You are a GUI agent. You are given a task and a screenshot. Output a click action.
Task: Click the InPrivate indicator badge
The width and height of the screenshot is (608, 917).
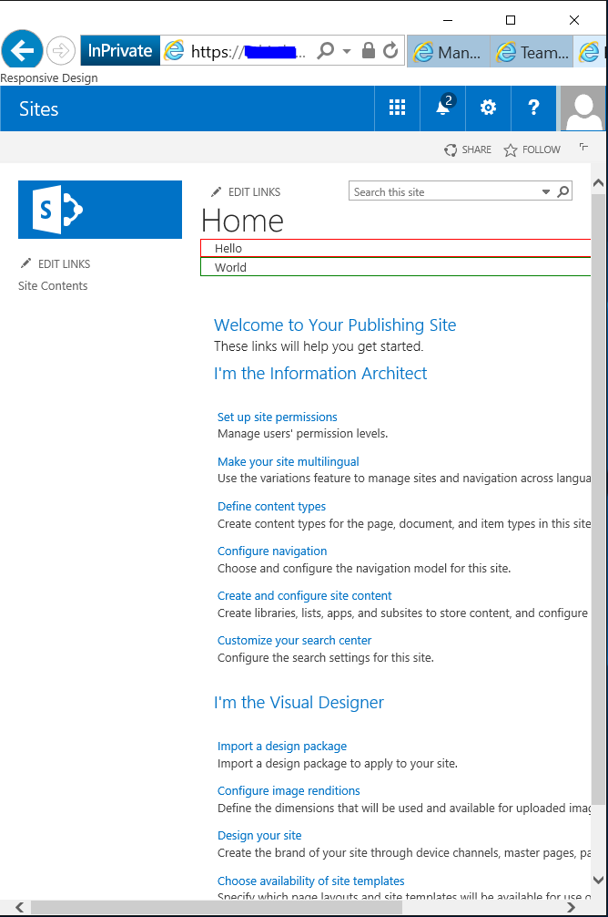(x=120, y=51)
